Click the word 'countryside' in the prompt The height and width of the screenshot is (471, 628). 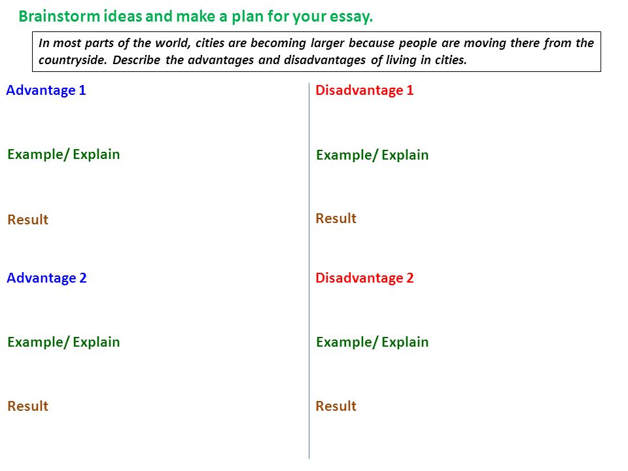click(x=72, y=60)
